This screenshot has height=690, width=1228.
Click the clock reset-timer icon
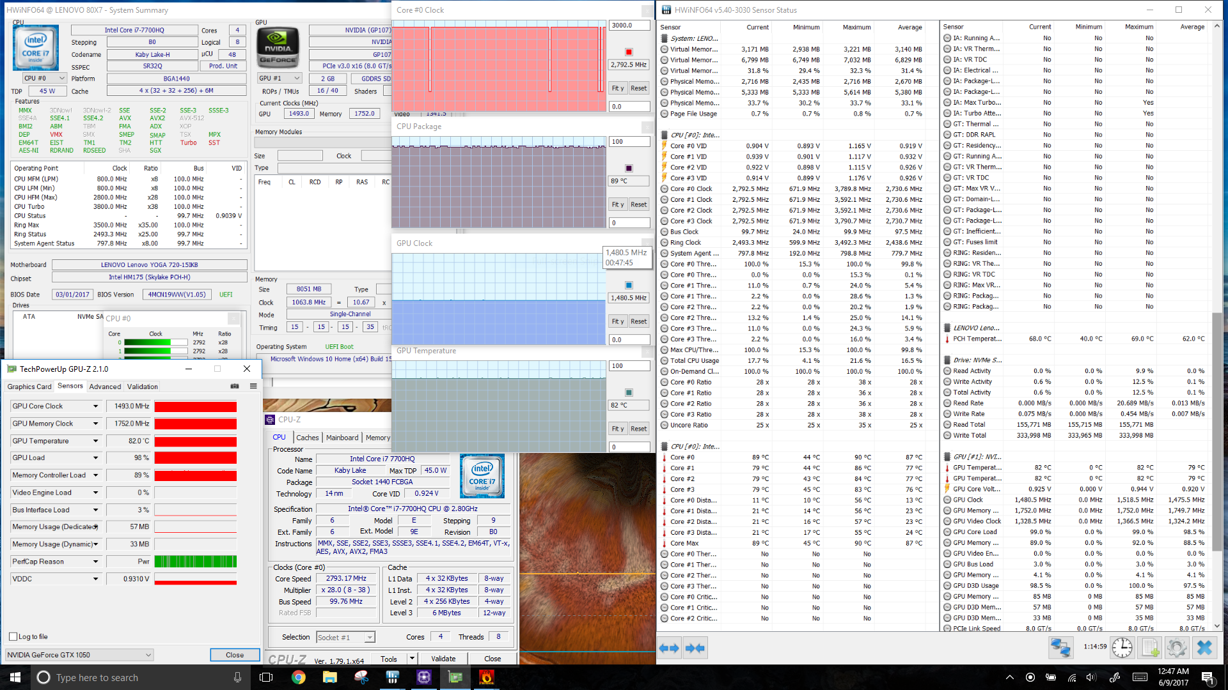pos(1122,648)
